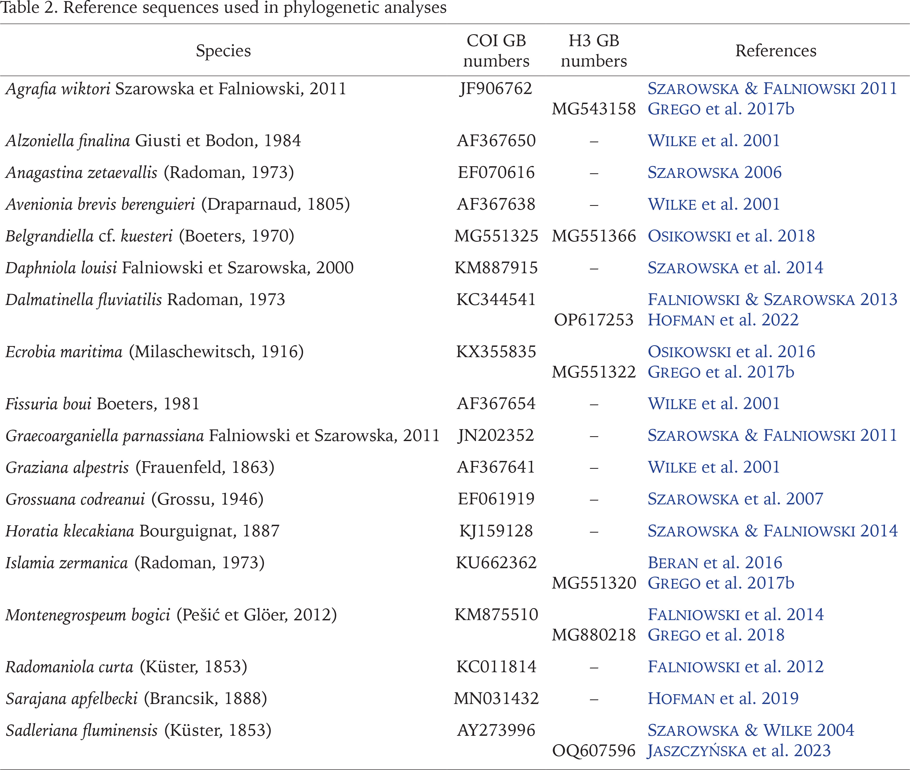Select accession EF070616
The width and height of the screenshot is (910, 770).
pos(496,172)
